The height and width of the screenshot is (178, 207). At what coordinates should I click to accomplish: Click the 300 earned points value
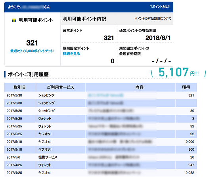(191, 150)
